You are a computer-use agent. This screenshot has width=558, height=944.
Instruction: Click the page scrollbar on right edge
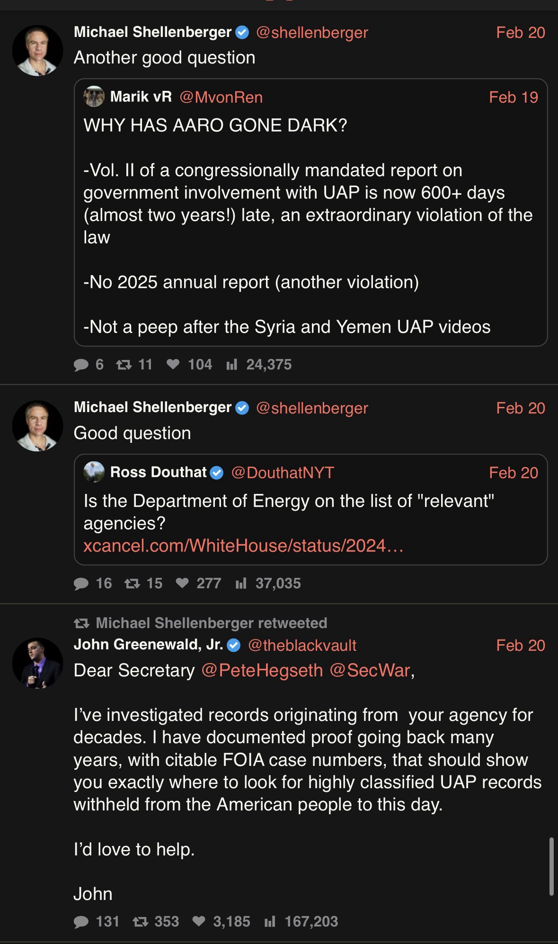pos(551,867)
